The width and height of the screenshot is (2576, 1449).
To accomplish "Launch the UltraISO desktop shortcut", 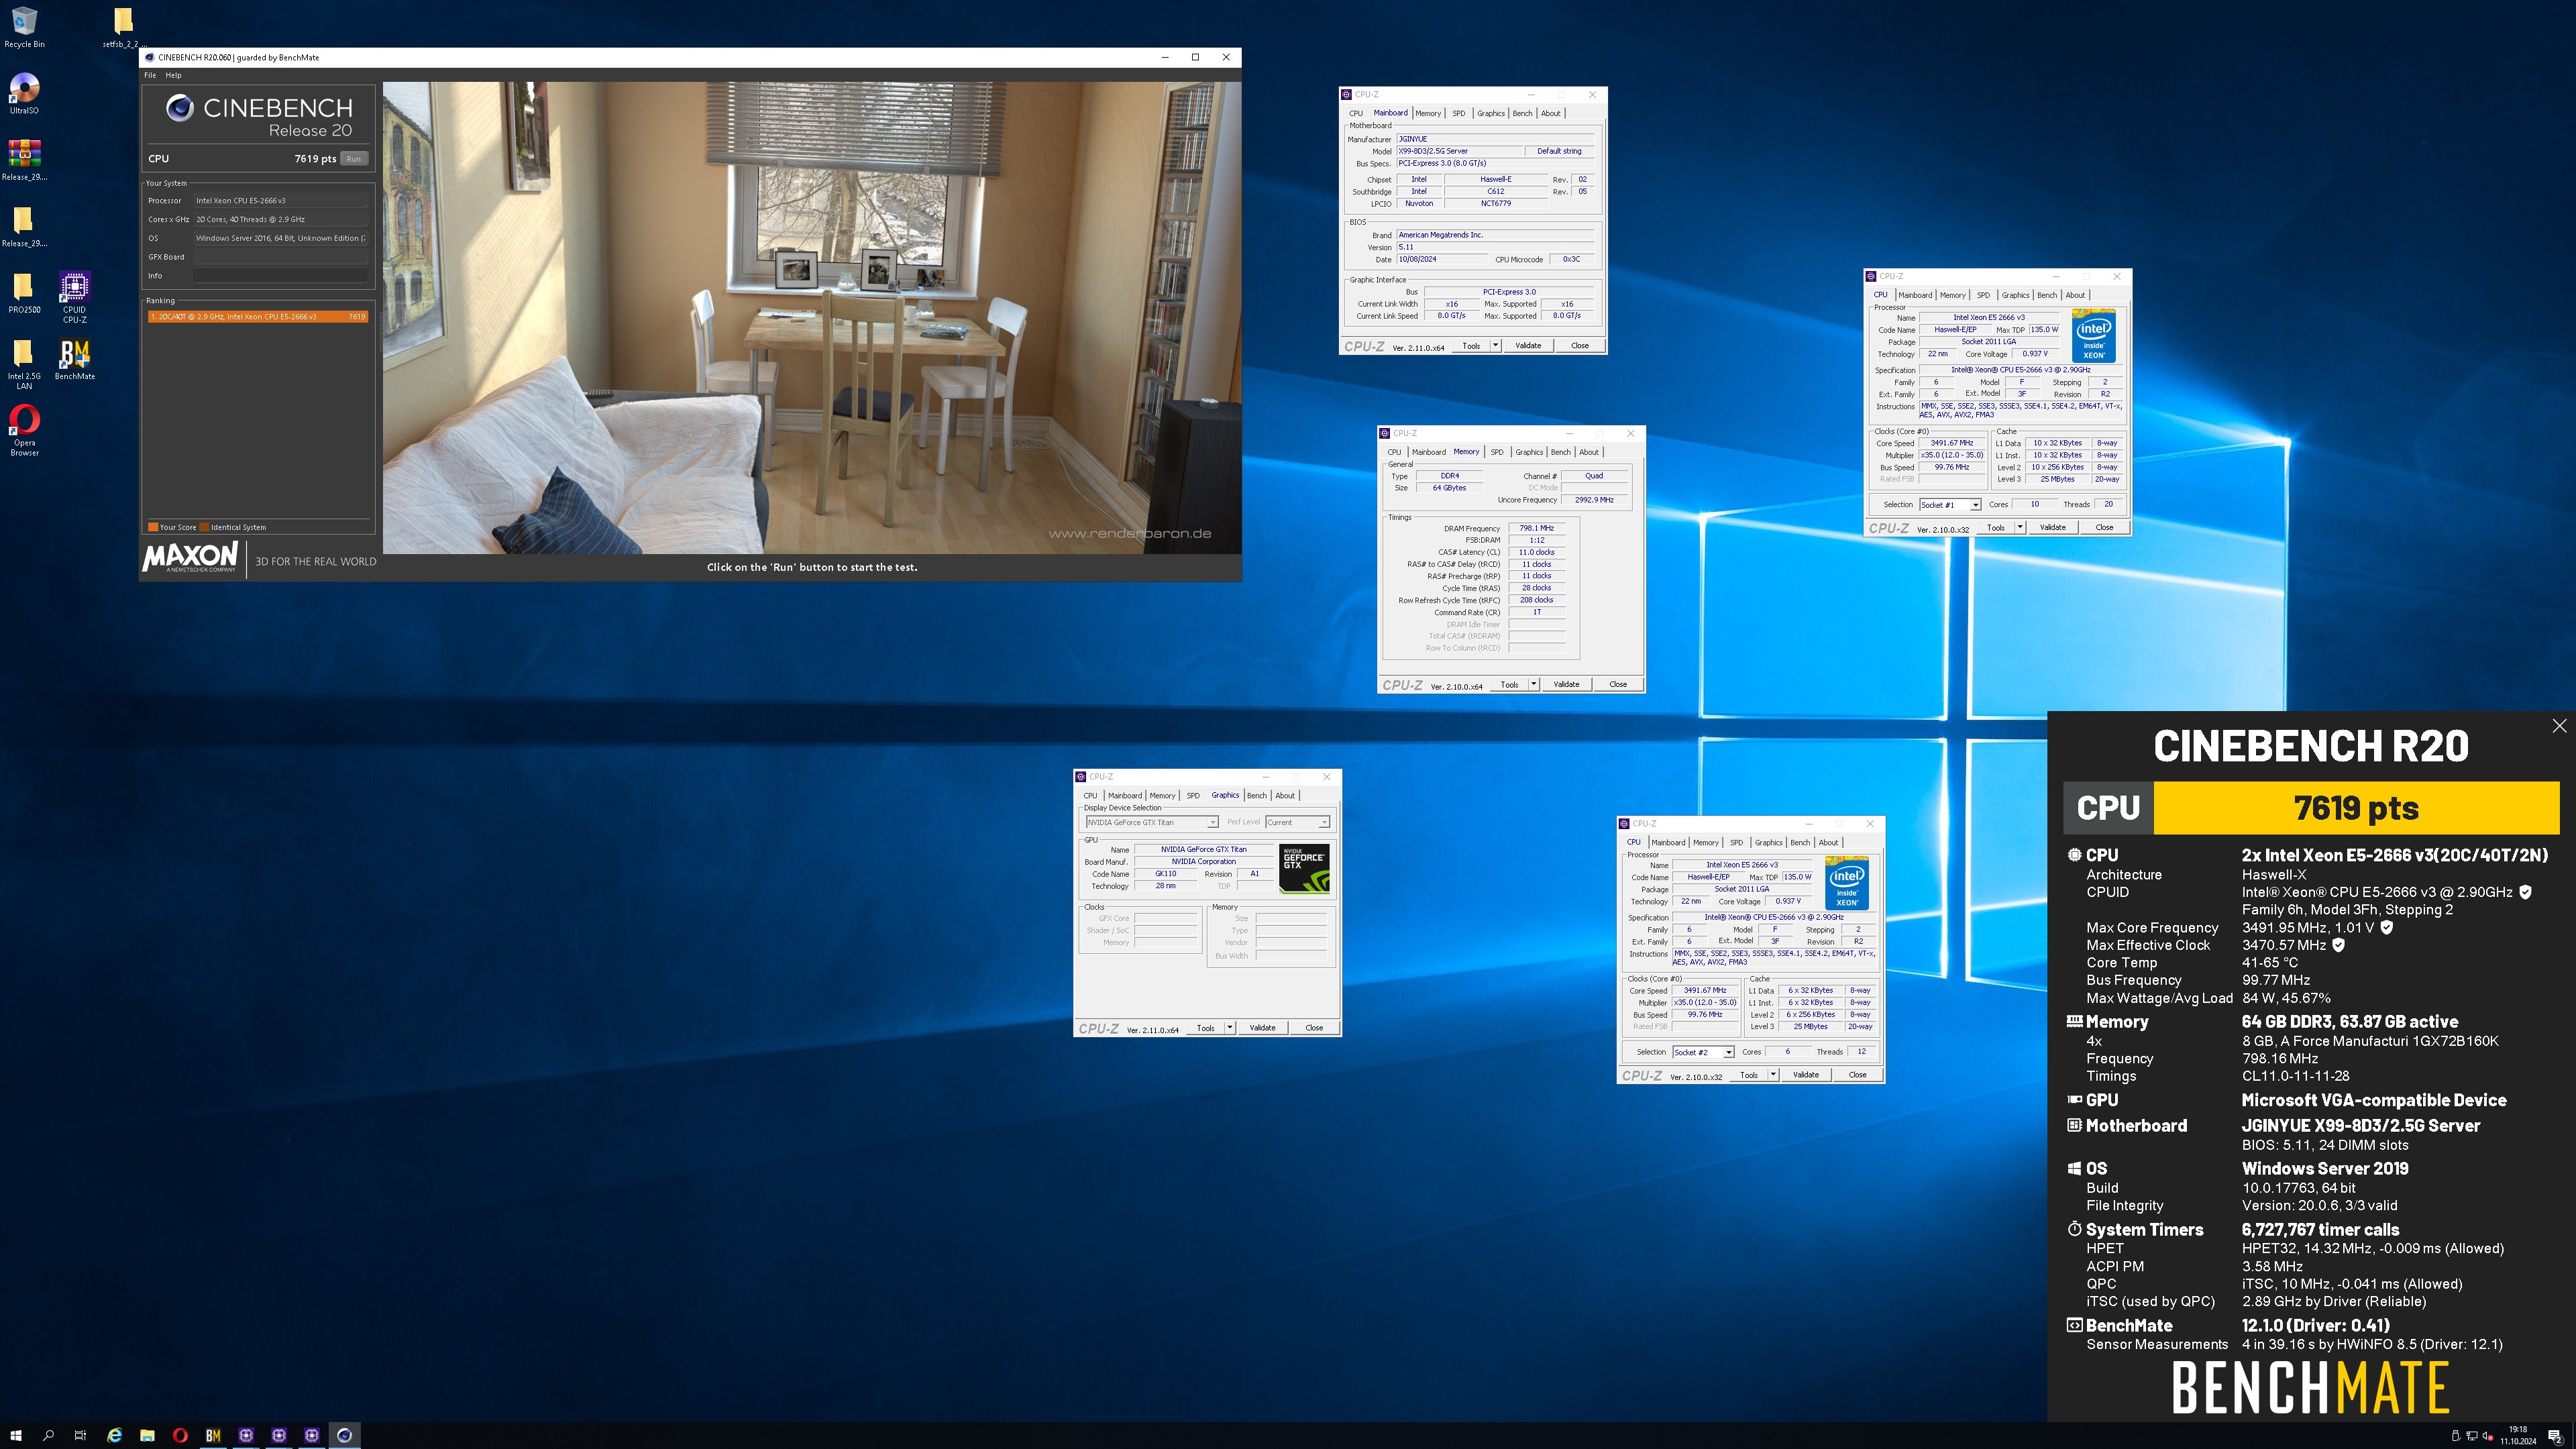I will point(24,94).
